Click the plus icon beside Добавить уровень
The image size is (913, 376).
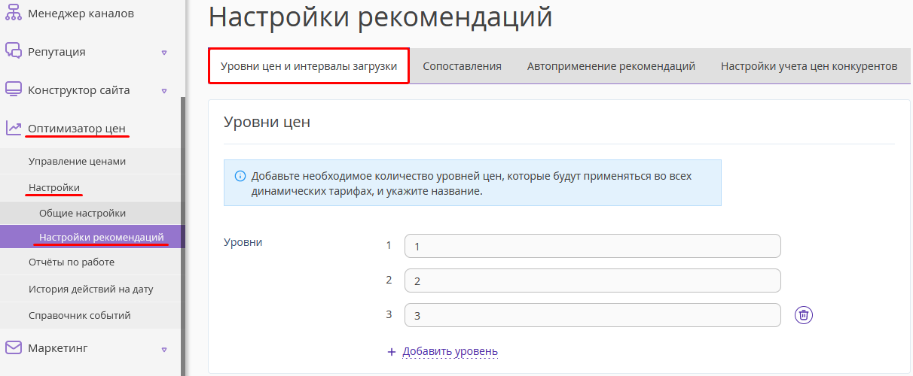click(391, 351)
